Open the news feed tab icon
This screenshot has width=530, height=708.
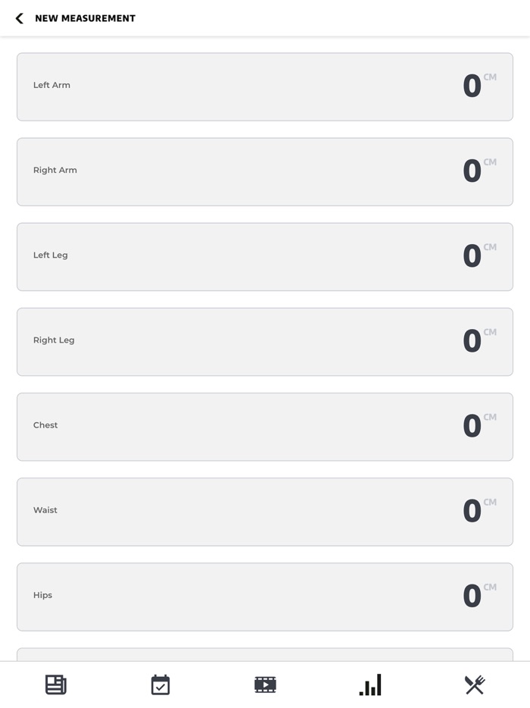(56, 685)
